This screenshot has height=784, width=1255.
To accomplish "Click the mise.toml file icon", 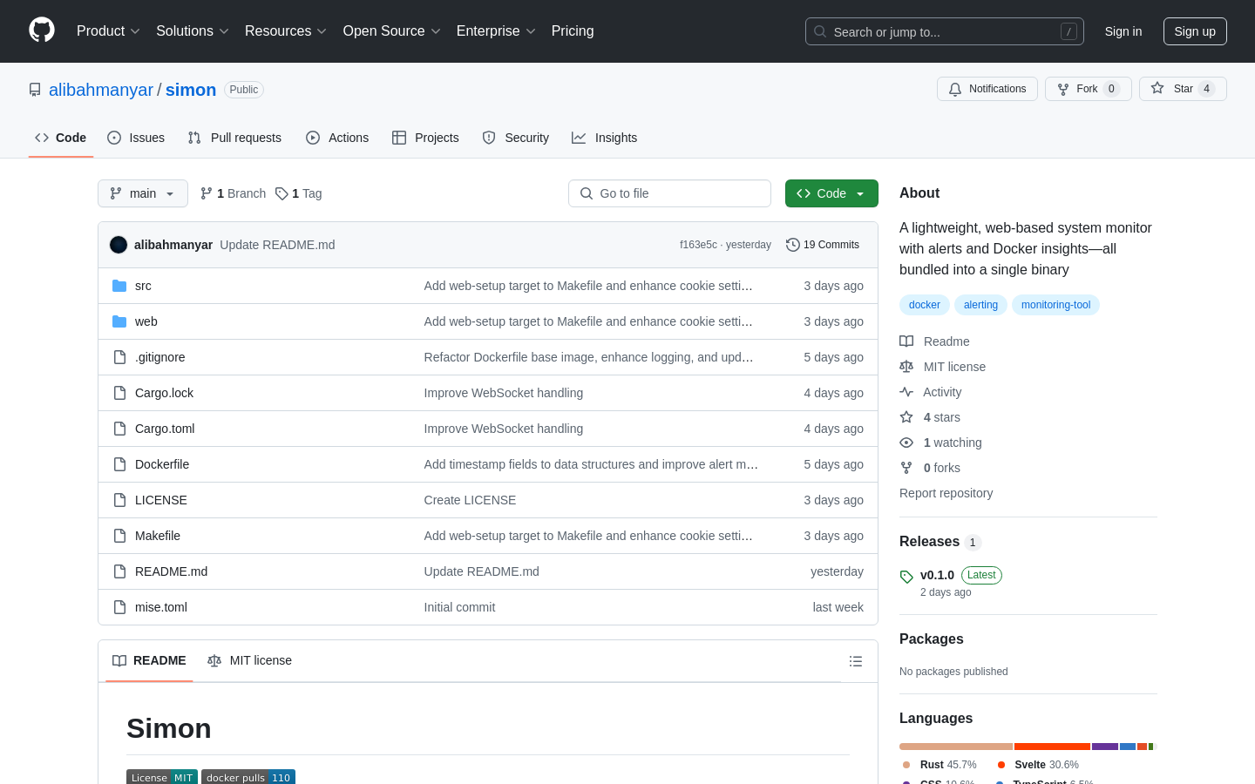I will (x=119, y=607).
